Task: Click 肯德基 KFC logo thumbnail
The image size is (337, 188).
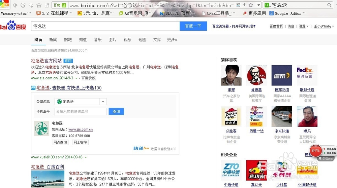Action: point(256,75)
